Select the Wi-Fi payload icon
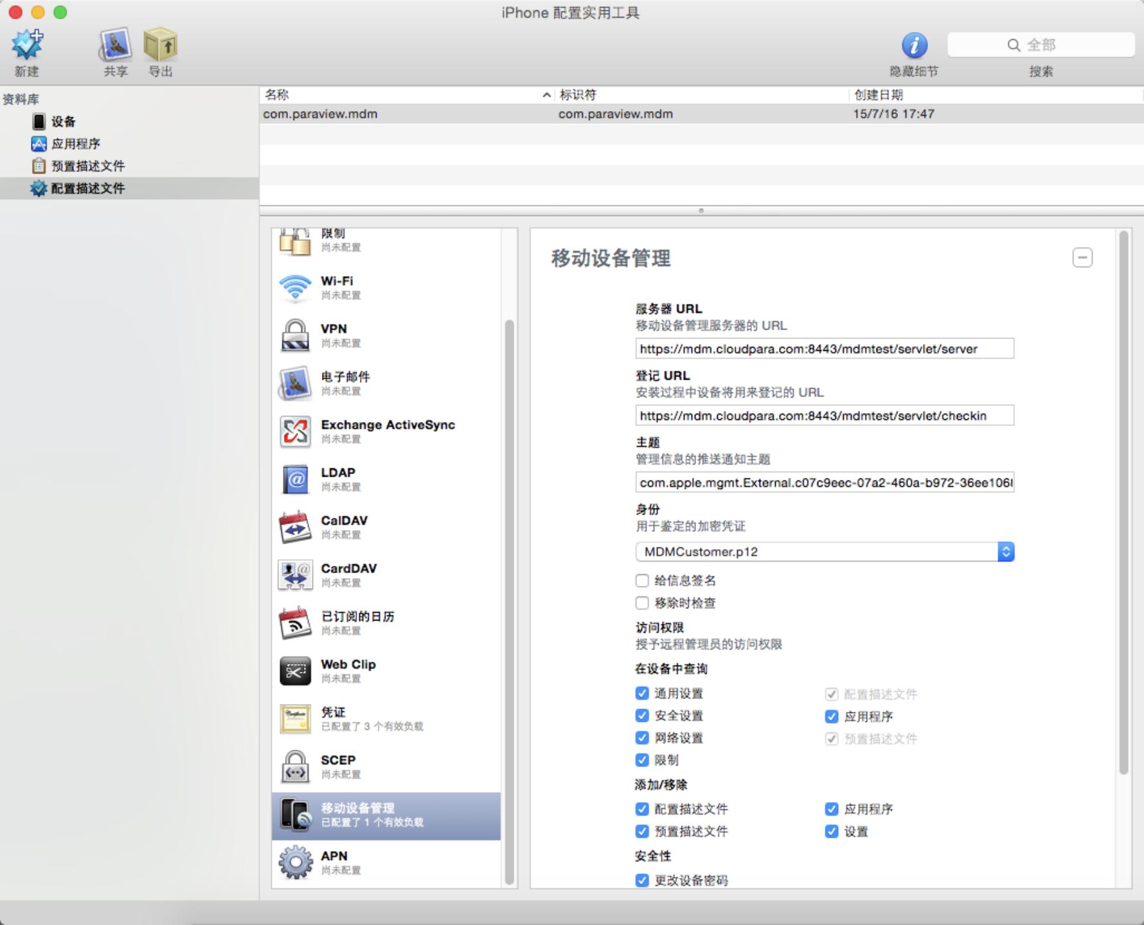The image size is (1144, 925). coord(295,287)
